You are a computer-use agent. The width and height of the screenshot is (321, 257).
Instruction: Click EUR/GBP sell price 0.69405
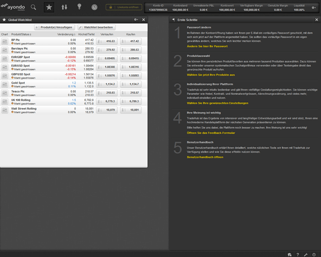pos(107,58)
